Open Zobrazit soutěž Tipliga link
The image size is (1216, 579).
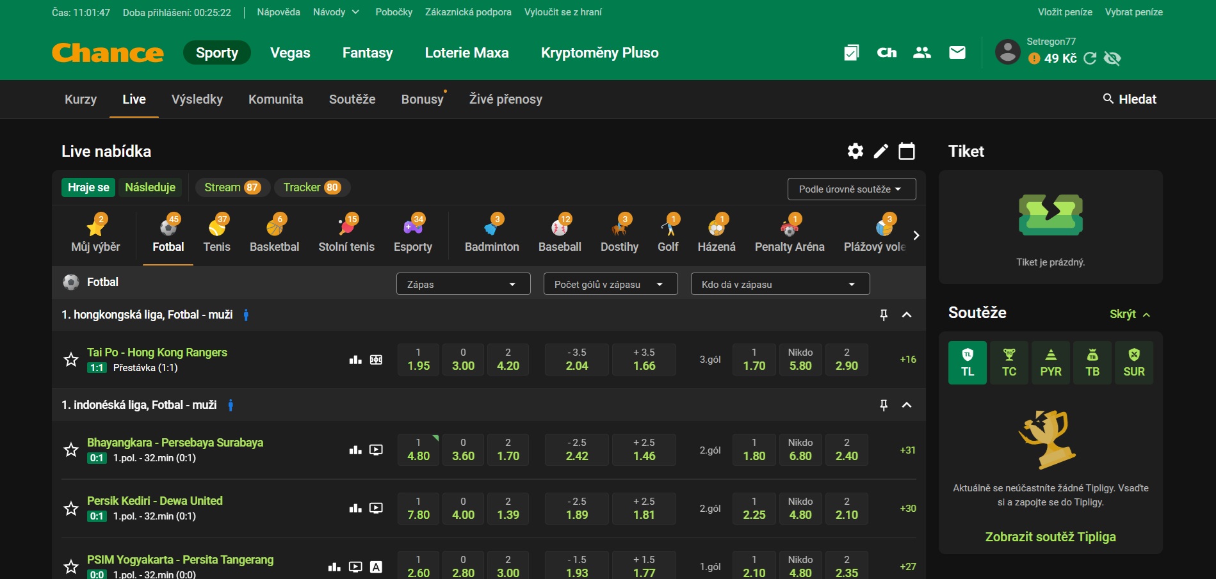click(1051, 537)
